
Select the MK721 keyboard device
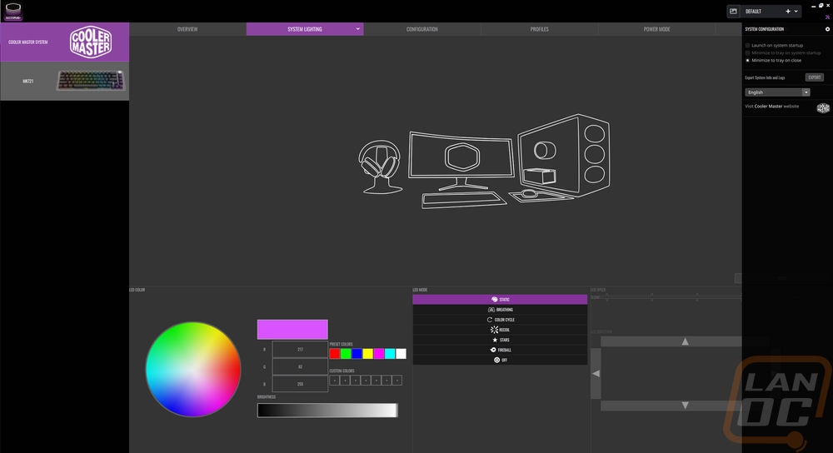pos(64,82)
